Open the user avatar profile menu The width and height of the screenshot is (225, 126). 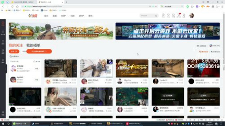pos(192,16)
